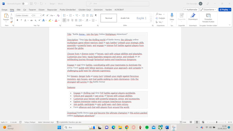233x131 pixels.
Task: Apply strikethrough formatting
Action: point(32,20)
